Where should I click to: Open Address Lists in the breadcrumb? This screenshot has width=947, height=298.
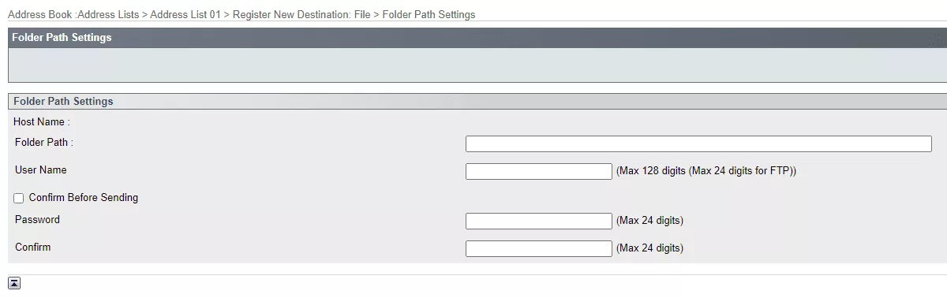[107, 15]
